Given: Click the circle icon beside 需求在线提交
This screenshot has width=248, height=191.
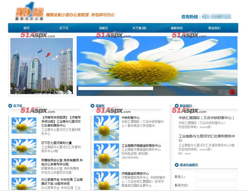Looking at the screenshot, I should [177, 165].
